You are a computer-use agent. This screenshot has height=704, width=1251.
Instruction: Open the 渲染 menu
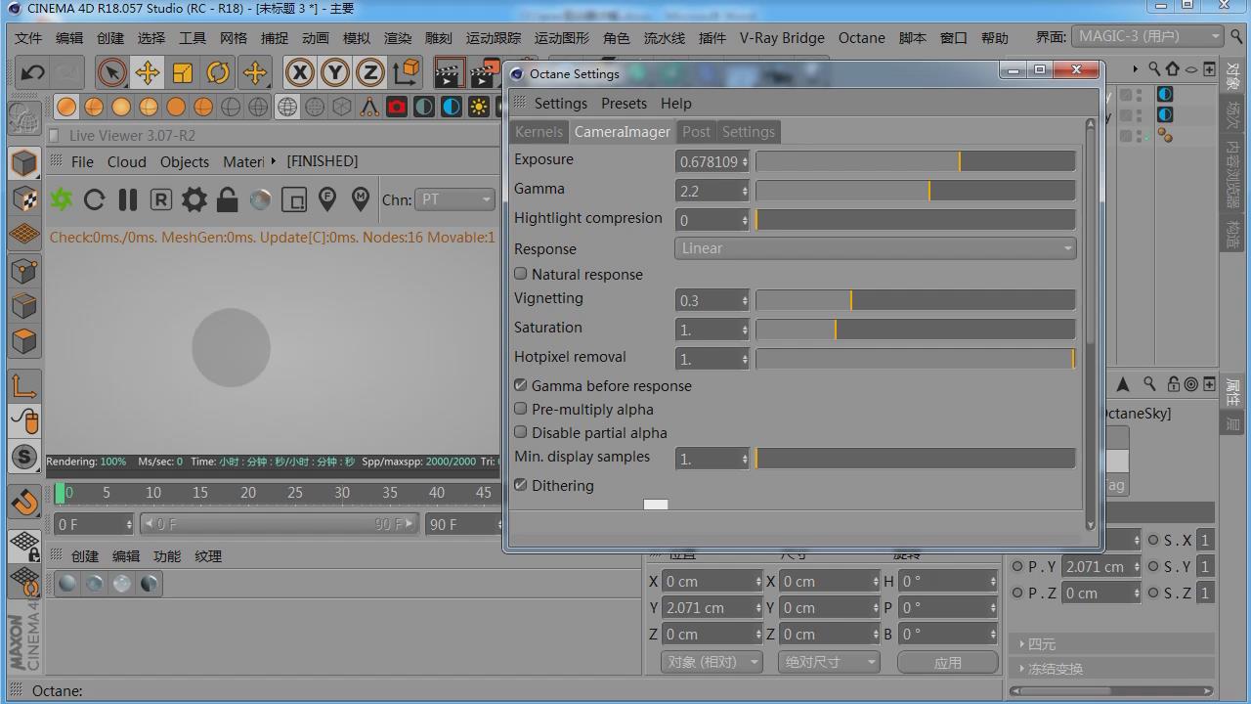[398, 37]
